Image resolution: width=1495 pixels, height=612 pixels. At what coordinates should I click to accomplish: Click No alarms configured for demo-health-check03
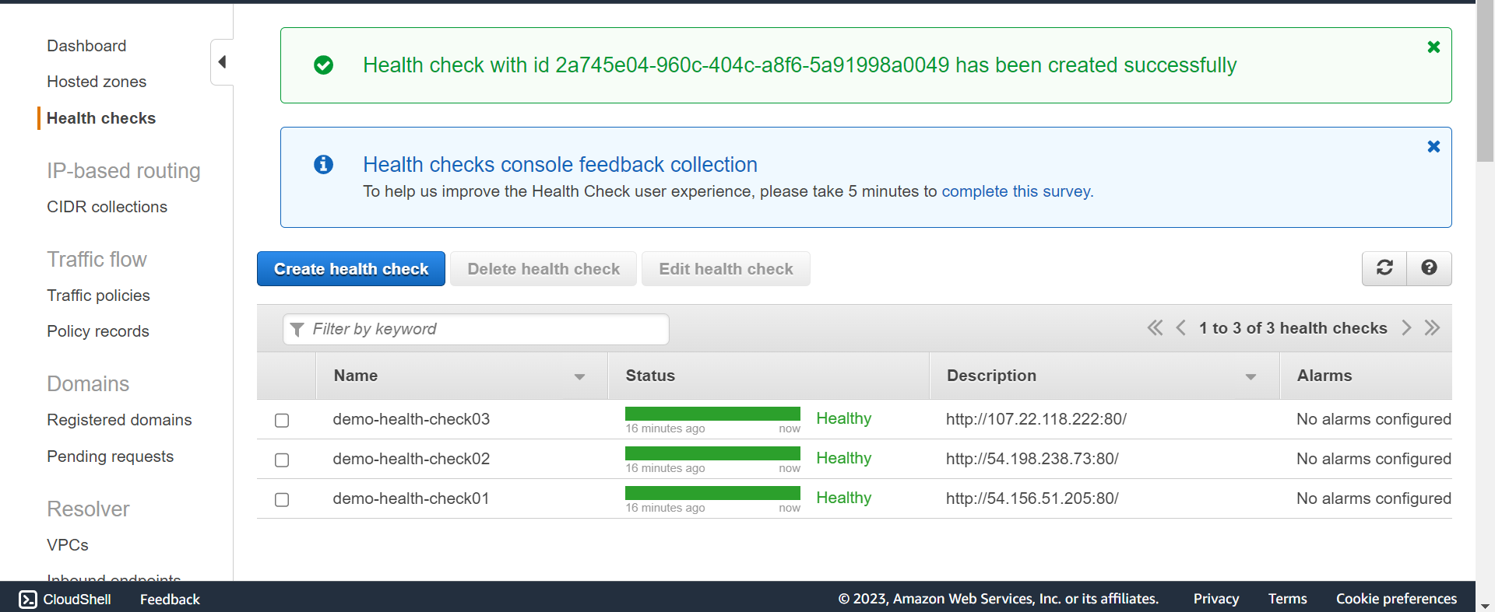coord(1374,419)
